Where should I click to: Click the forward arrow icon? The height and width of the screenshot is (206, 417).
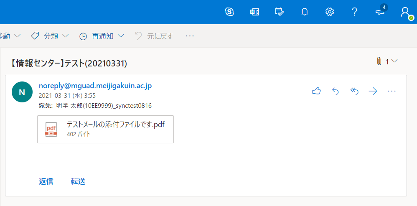coord(373,91)
